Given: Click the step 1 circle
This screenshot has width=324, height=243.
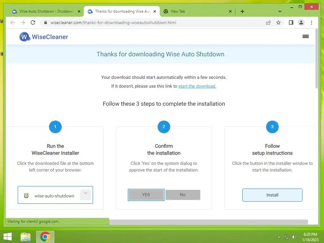Looking at the screenshot, I should pos(55,127).
